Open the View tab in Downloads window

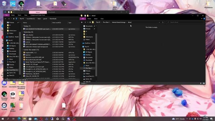coord(26,15)
